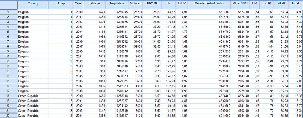
Task: Click FIP value ,54
Action: click(255, 12)
